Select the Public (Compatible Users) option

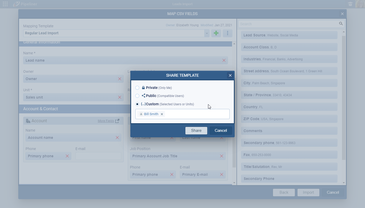(137, 96)
